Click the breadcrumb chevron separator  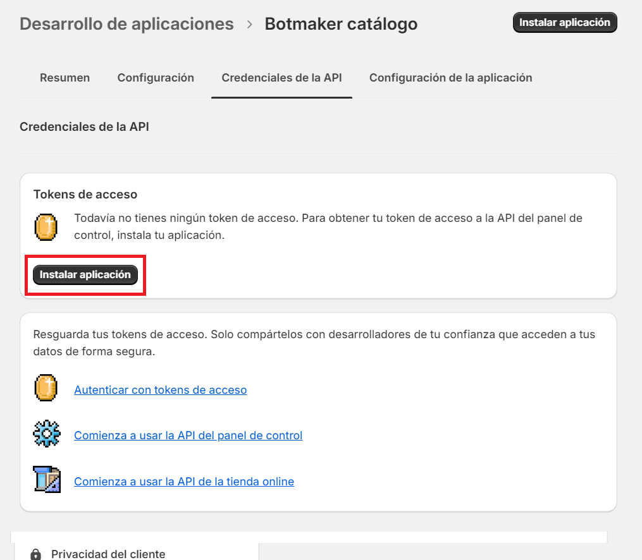(x=249, y=25)
